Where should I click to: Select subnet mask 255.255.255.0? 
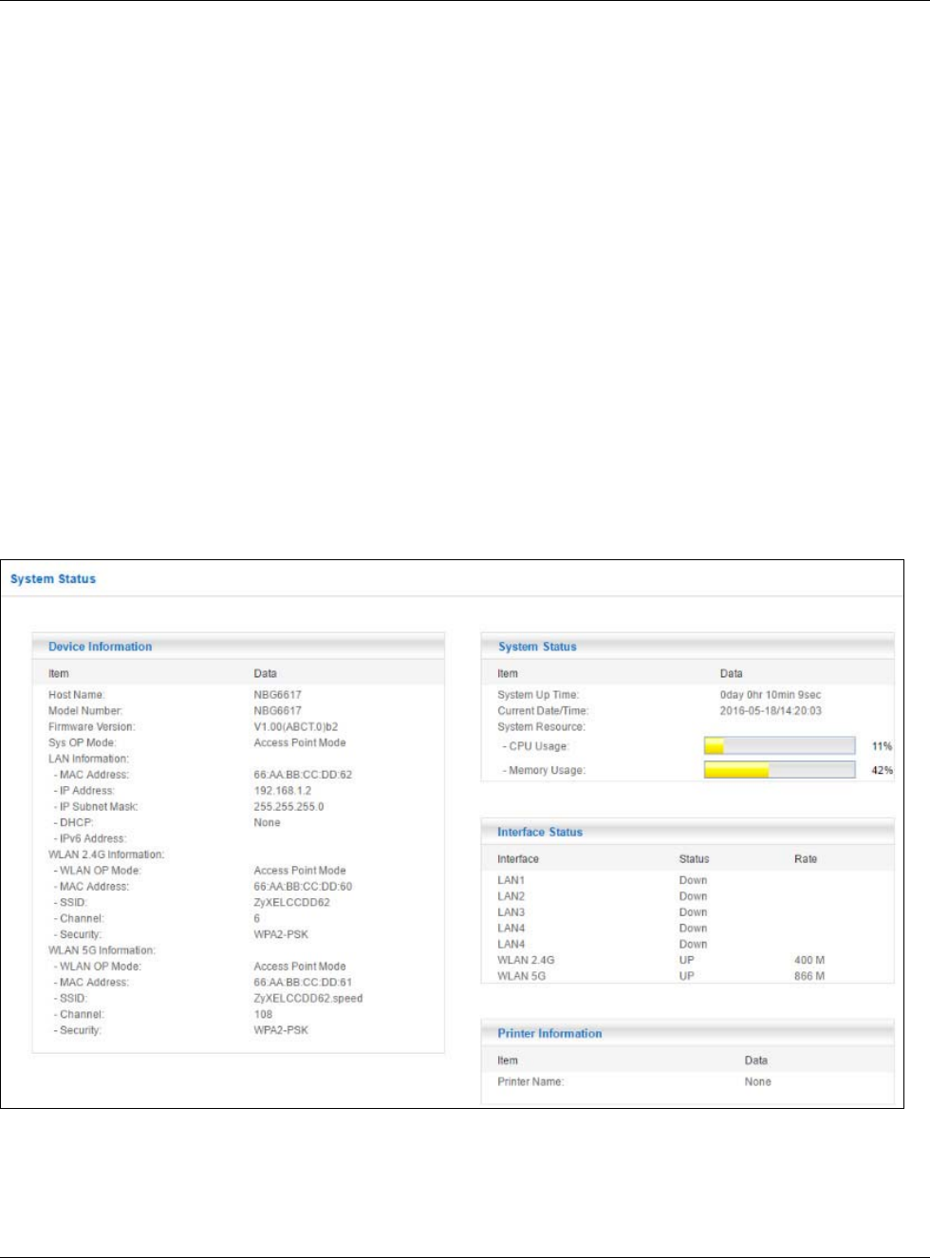288,807
